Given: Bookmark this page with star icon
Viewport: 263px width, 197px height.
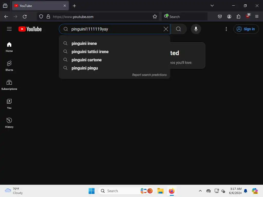Looking at the screenshot, I should point(155,17).
